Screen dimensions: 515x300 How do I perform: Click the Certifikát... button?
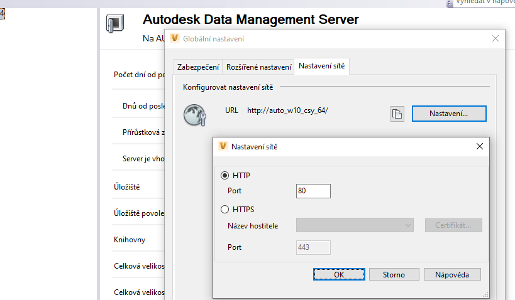pos(453,225)
